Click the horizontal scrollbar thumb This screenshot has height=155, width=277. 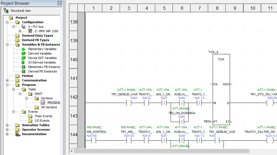pyautogui.click(x=162, y=151)
